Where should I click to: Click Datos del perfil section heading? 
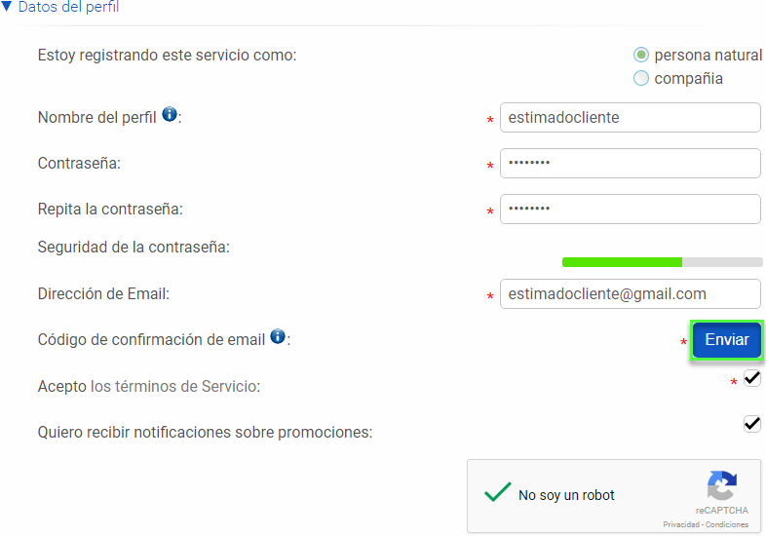click(x=68, y=7)
